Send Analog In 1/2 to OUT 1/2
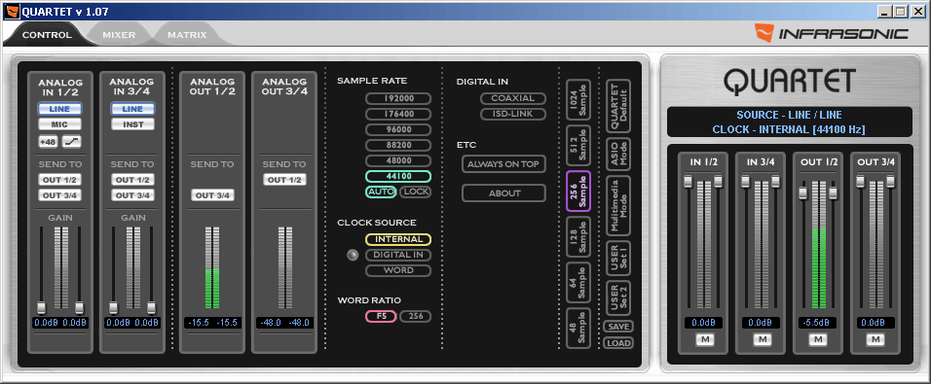This screenshot has height=384, width=931. click(x=60, y=180)
